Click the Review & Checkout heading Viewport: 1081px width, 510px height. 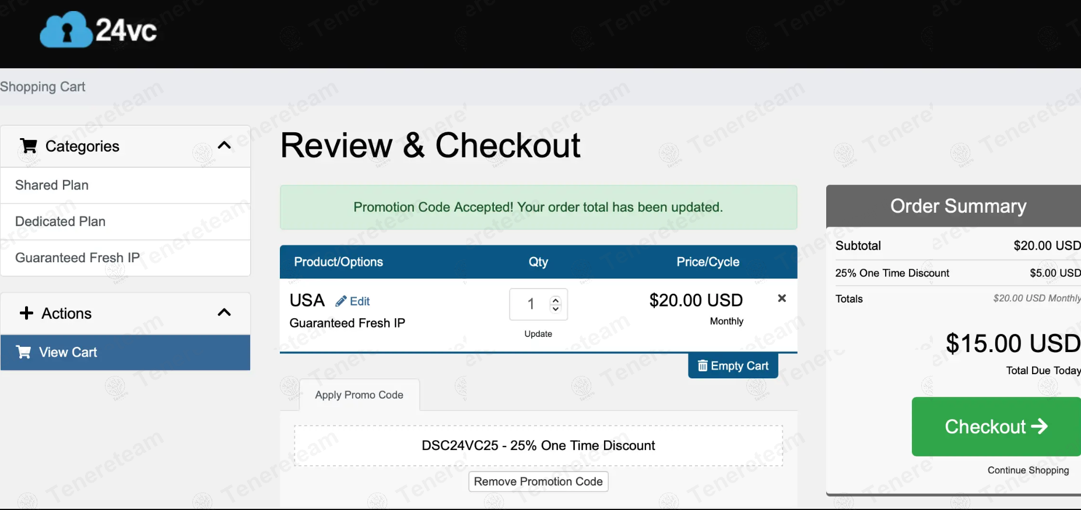pos(430,145)
